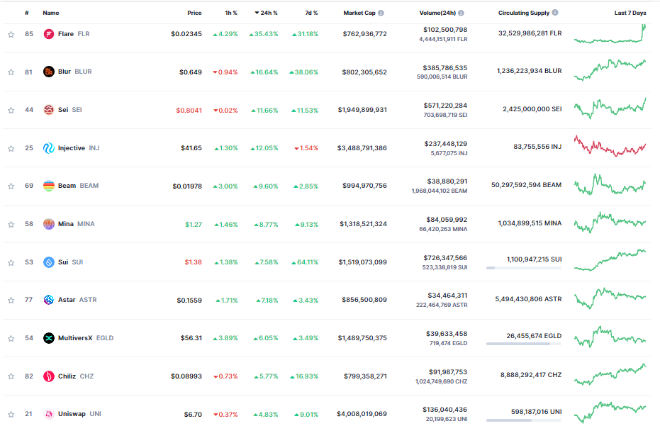Sort by 7d % column header
The width and height of the screenshot is (660, 426).
click(x=311, y=13)
